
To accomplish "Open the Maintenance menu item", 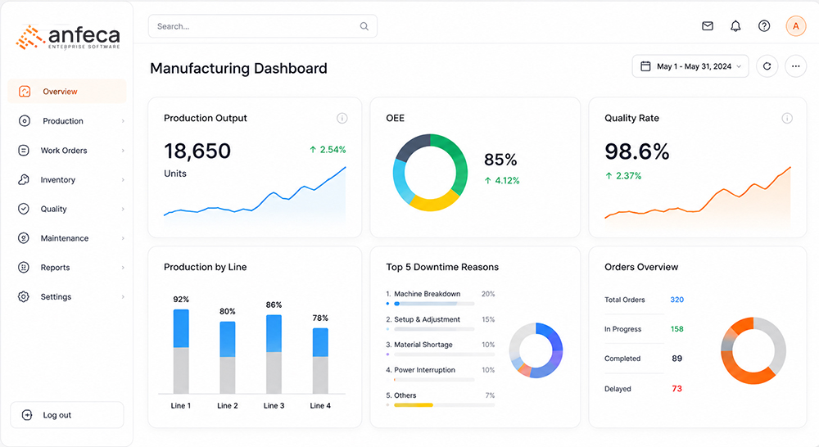I will pyautogui.click(x=67, y=238).
